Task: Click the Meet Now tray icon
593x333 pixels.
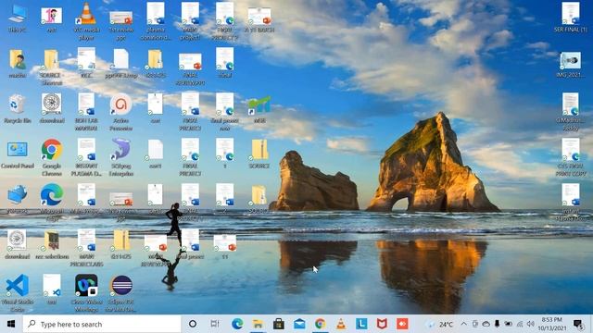Action: pyautogui.click(x=475, y=324)
